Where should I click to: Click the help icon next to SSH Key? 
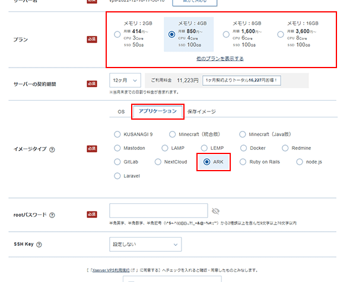point(39,245)
